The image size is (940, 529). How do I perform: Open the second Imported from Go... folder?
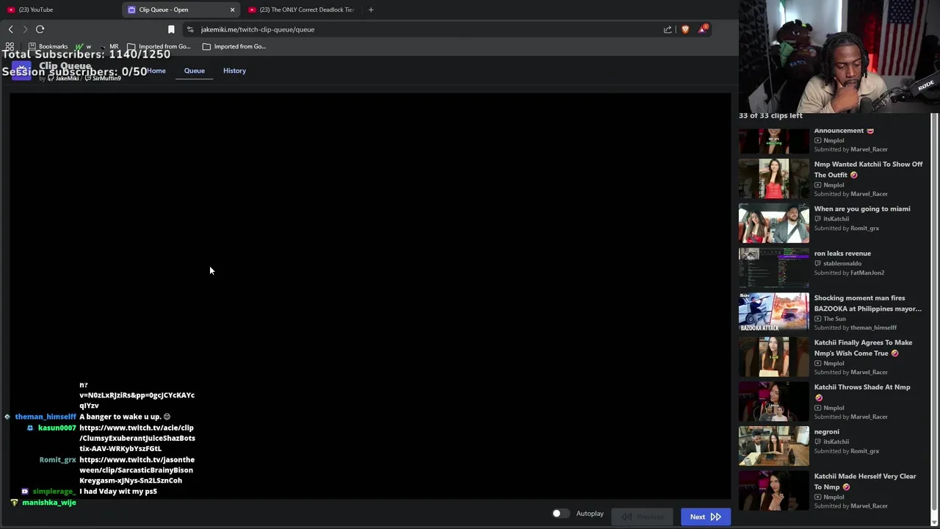pos(234,46)
